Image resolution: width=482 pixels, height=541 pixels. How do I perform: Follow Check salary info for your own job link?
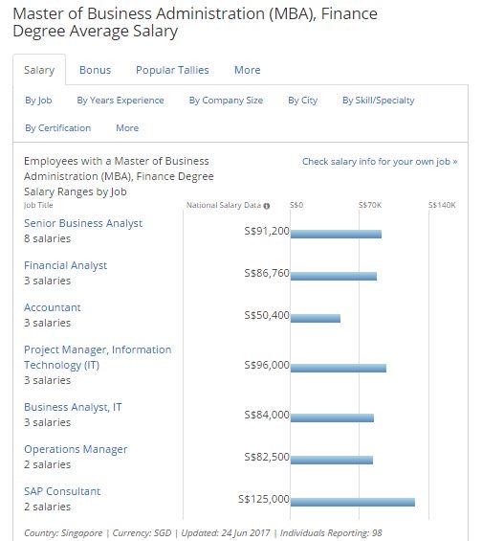pyautogui.click(x=380, y=162)
